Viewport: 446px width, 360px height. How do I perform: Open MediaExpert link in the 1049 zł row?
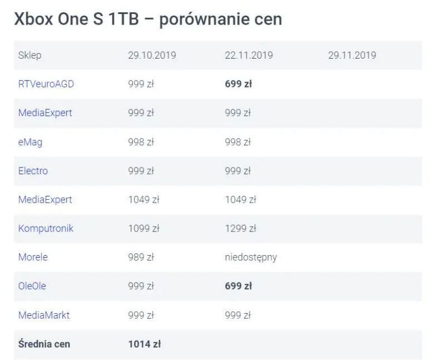[45, 199]
